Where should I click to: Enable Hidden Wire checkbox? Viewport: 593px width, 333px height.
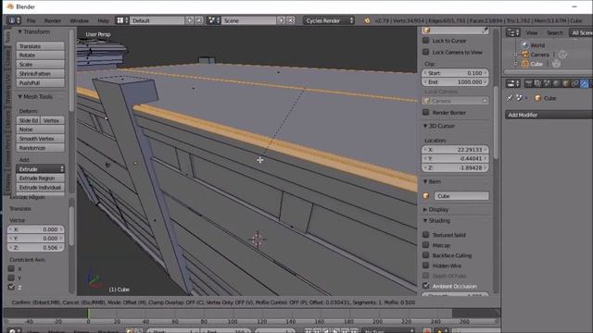click(426, 265)
